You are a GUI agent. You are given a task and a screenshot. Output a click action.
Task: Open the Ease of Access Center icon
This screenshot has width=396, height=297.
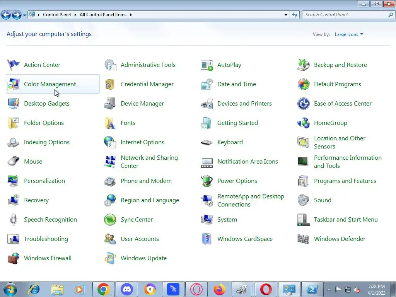pyautogui.click(x=303, y=104)
